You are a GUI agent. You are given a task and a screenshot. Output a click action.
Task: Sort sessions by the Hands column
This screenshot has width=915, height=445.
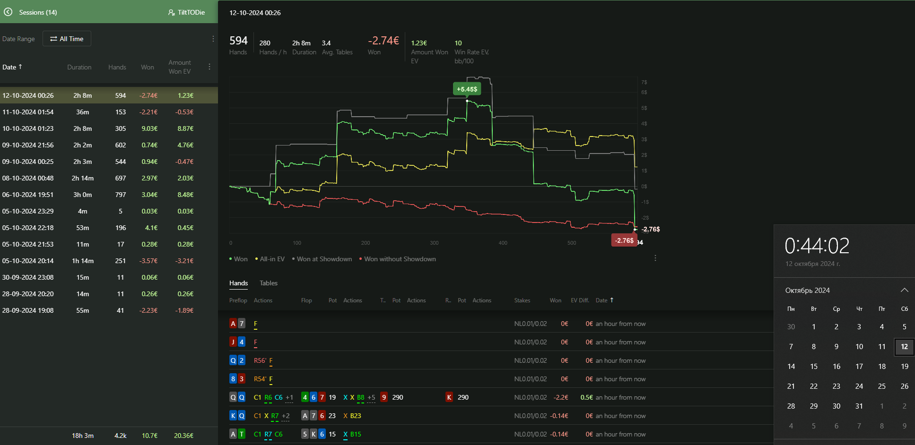click(117, 67)
